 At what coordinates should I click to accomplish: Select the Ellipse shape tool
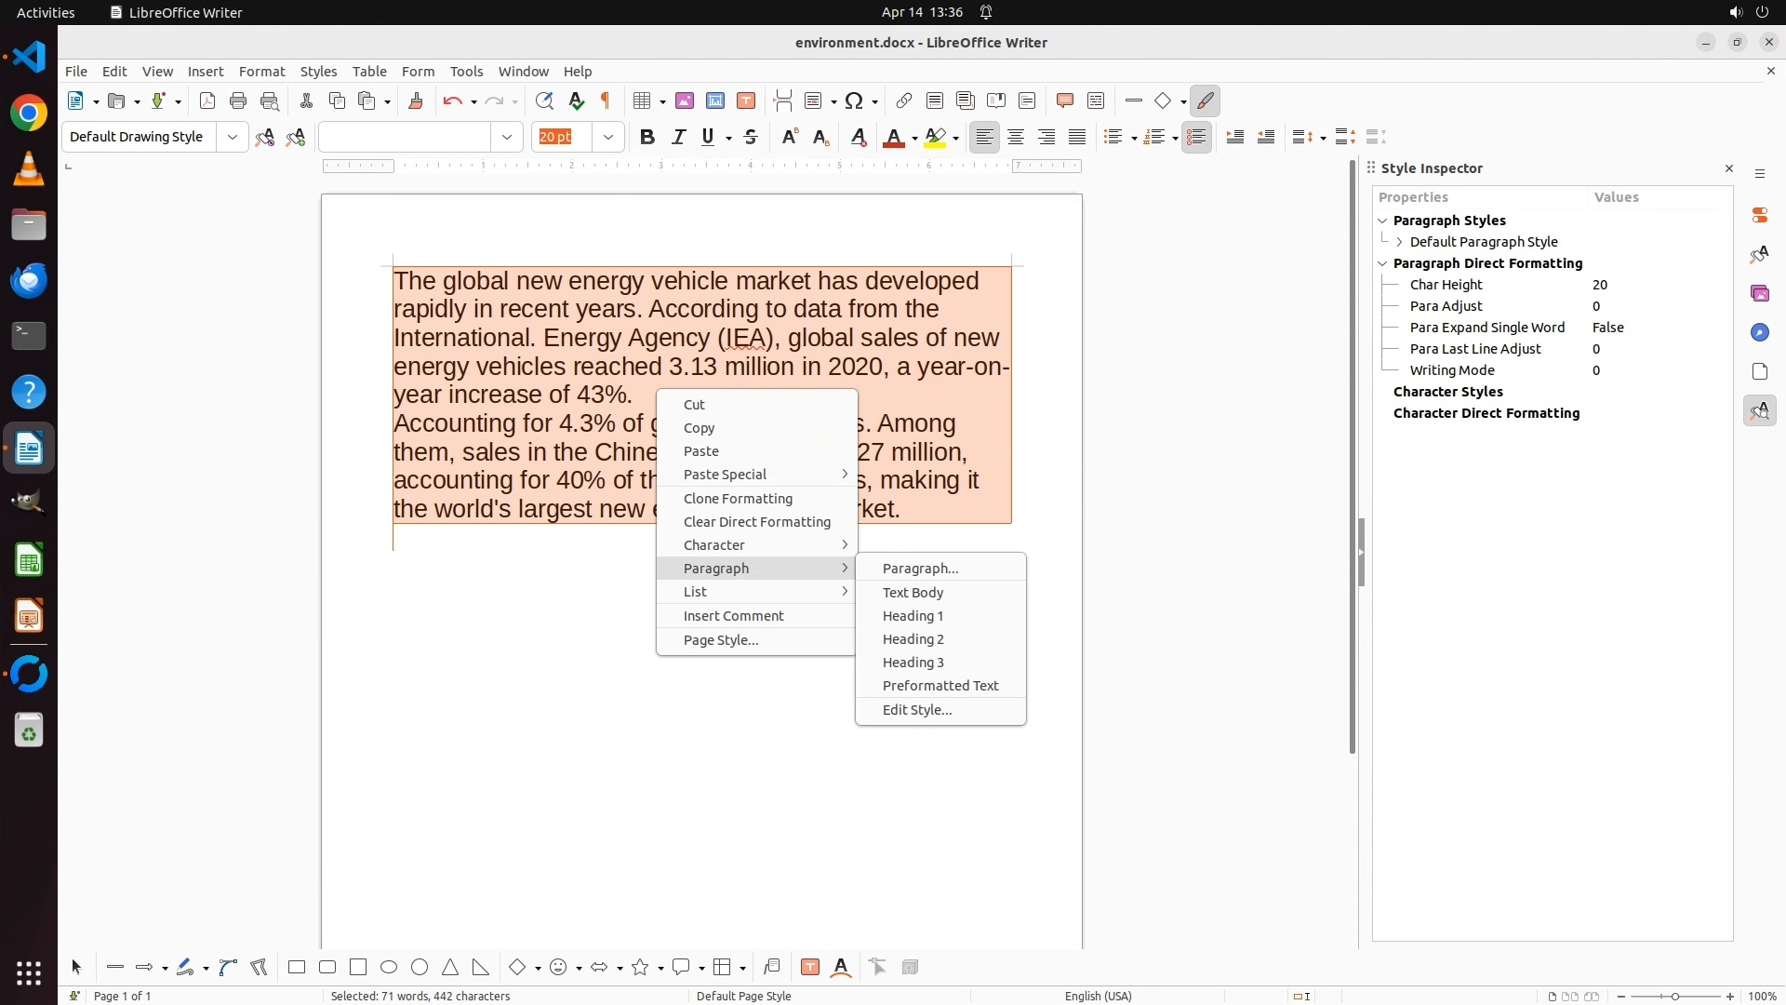click(389, 968)
